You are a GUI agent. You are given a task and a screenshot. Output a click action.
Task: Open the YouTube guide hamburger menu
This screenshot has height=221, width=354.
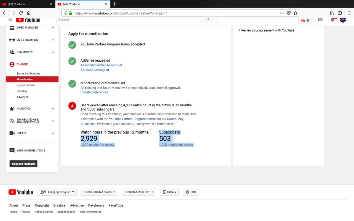[10, 20]
